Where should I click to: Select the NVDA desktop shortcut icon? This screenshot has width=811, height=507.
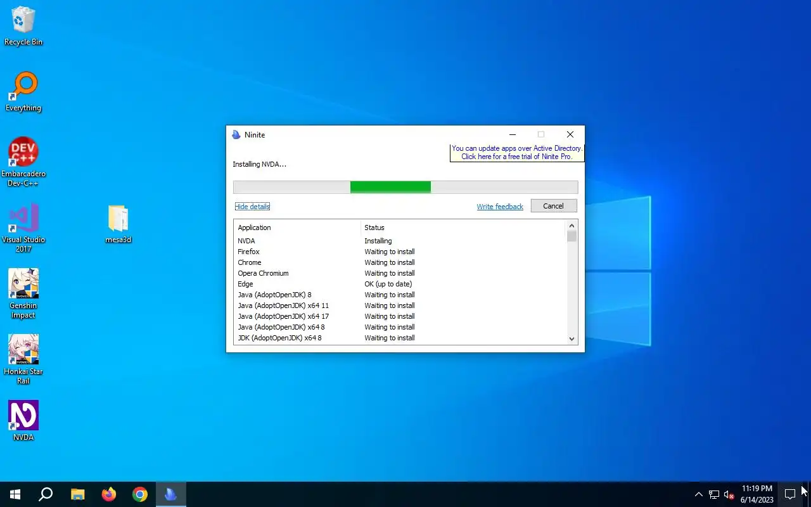23,421
